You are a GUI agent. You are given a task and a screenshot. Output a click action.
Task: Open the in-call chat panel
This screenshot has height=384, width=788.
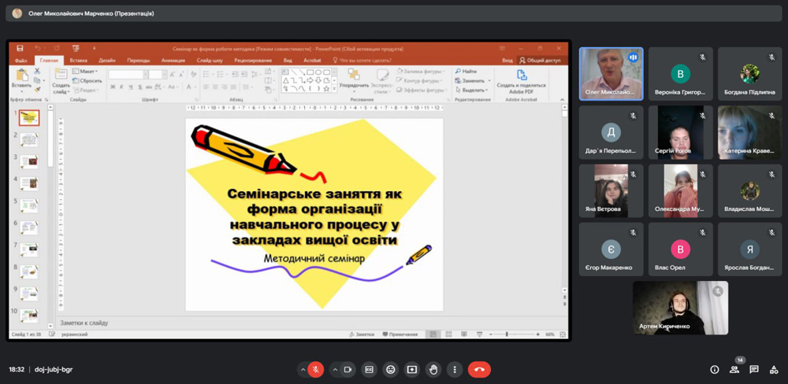[754, 369]
